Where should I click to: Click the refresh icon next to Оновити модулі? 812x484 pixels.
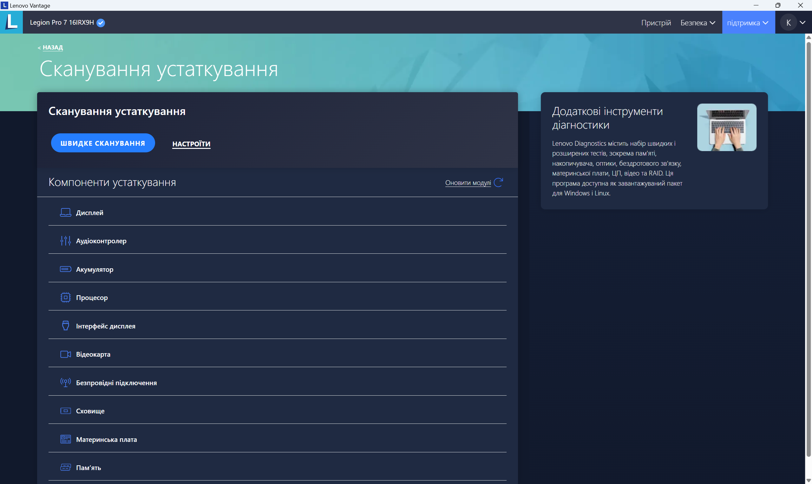tap(498, 182)
